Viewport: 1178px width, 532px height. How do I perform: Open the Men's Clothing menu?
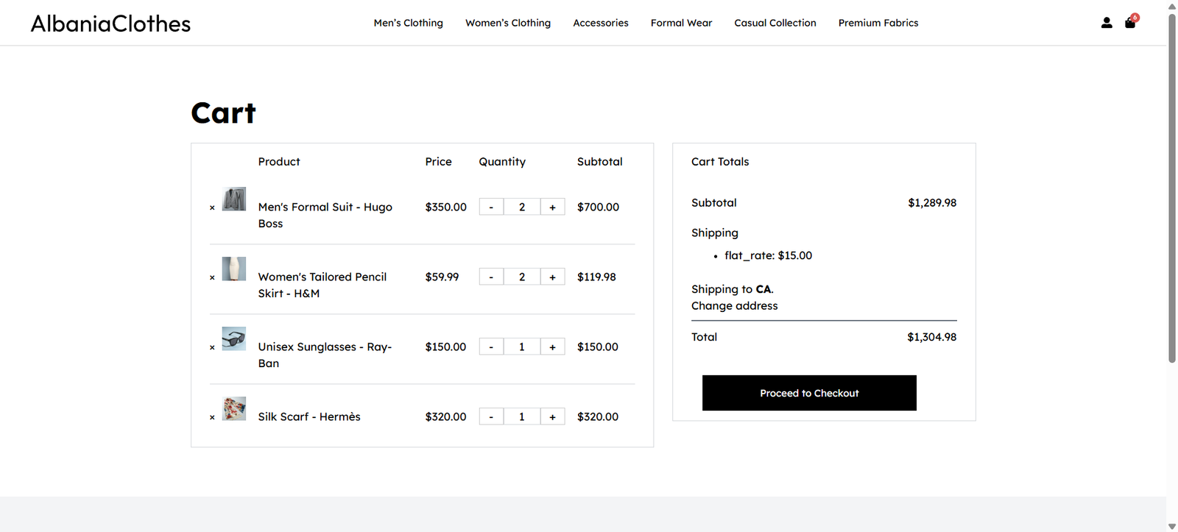pyautogui.click(x=408, y=23)
